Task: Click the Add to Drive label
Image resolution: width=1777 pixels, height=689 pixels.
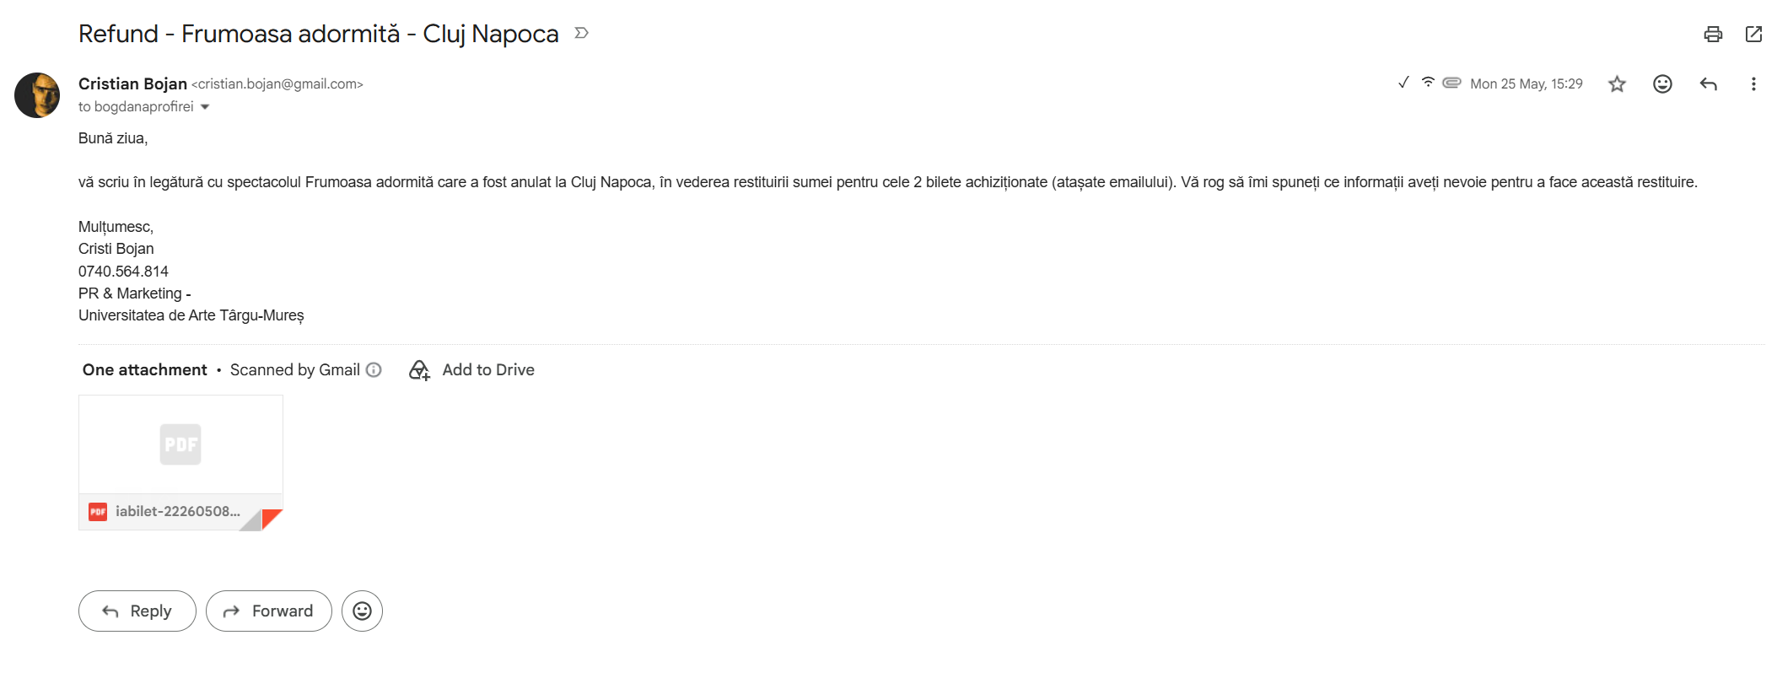Action: point(487,369)
